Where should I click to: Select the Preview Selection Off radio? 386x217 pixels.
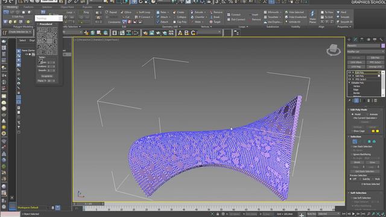[x=351, y=179]
